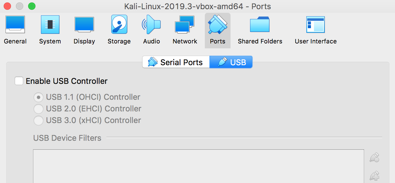
Task: Open the System settings chip icon
Action: point(50,24)
